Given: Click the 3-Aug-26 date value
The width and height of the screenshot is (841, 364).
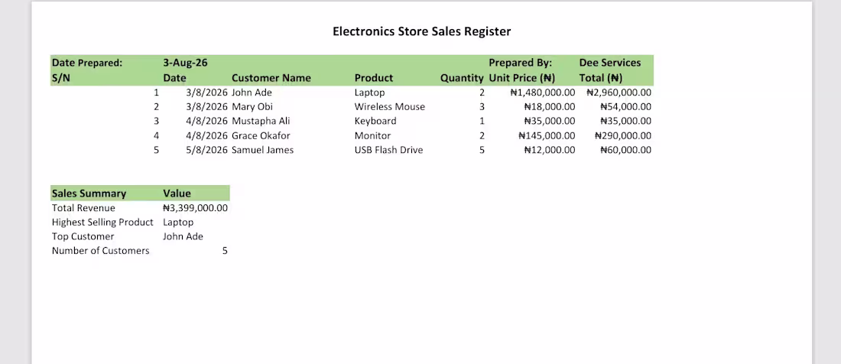Looking at the screenshot, I should [185, 63].
